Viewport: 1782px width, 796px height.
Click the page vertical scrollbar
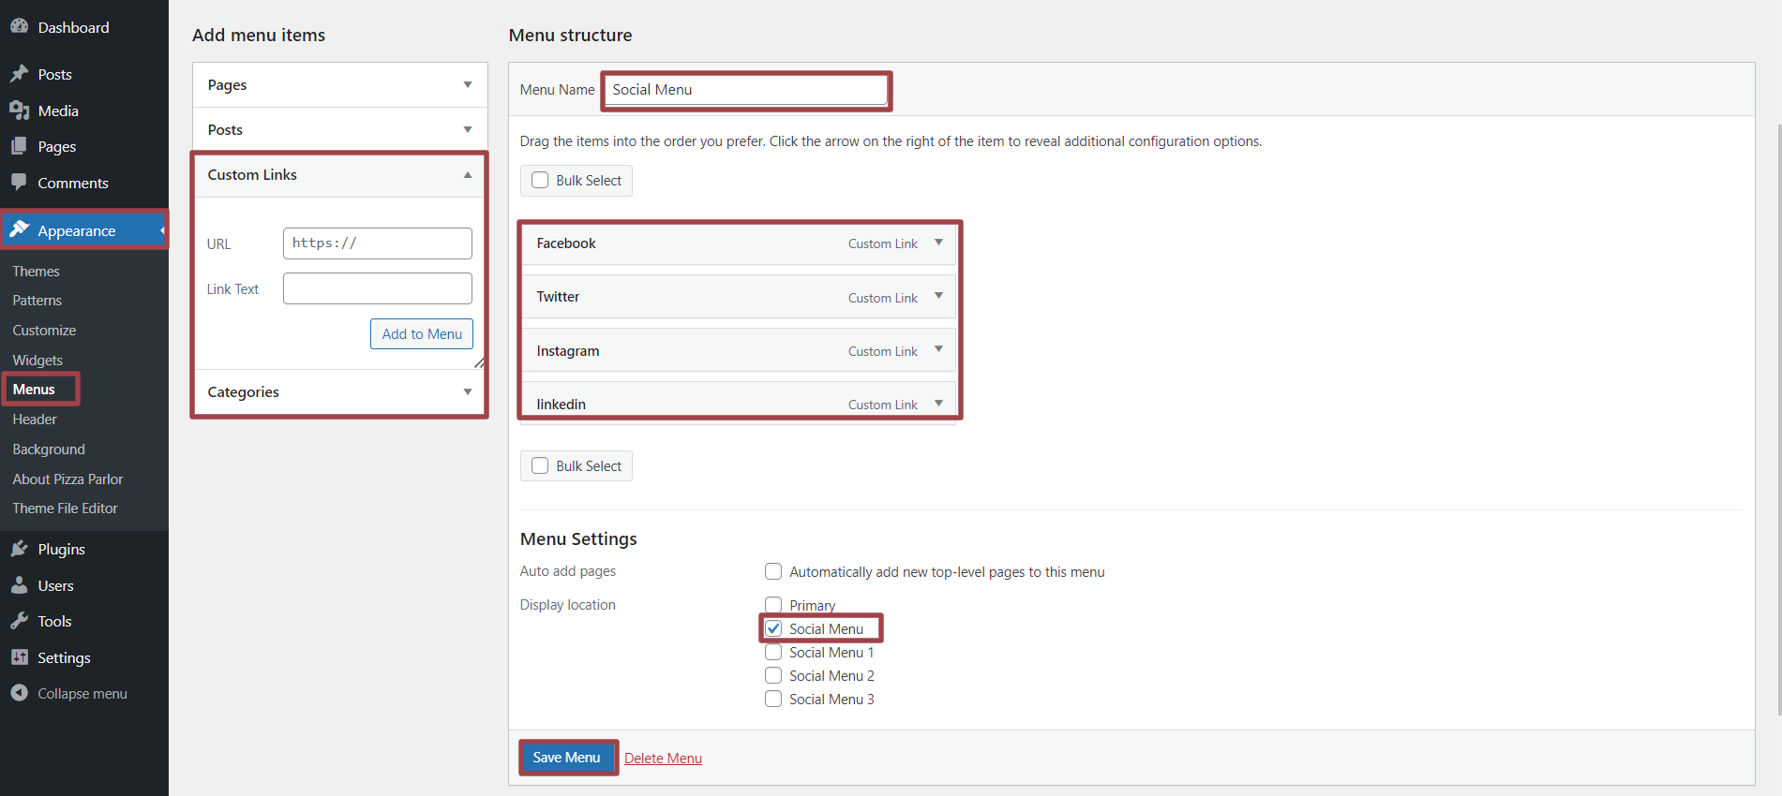(x=1778, y=420)
